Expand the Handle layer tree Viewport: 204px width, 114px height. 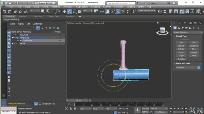click(13, 44)
